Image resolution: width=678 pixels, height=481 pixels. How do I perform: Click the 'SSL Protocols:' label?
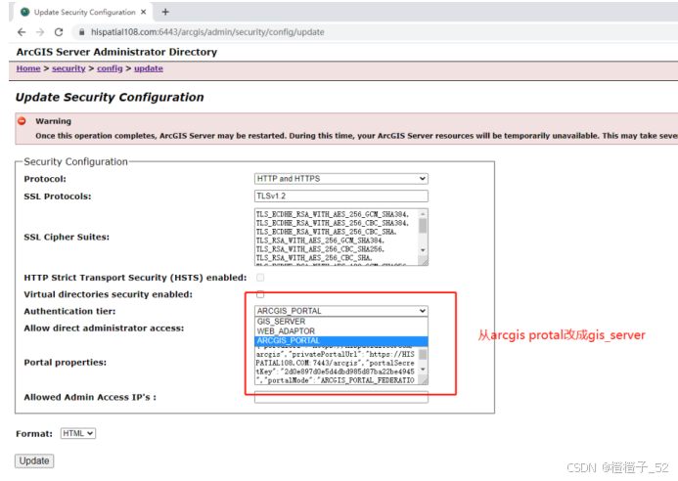coord(58,197)
